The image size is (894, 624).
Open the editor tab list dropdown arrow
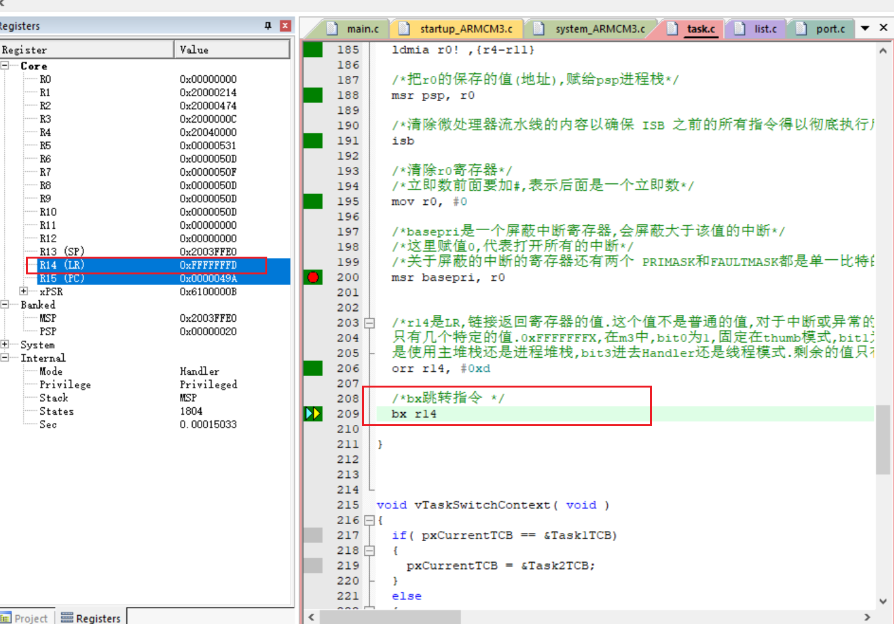point(866,28)
